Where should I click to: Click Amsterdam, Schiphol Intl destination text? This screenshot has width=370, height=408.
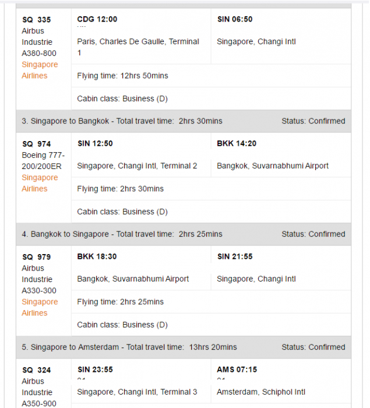[261, 392]
